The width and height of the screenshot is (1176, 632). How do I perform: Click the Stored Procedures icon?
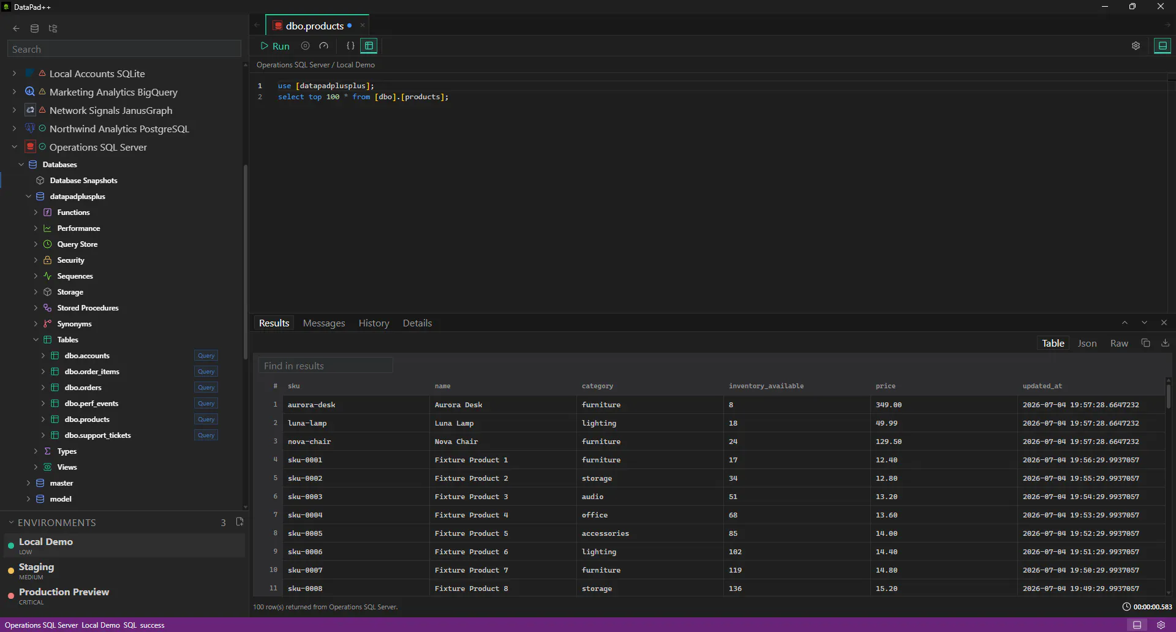coord(48,308)
